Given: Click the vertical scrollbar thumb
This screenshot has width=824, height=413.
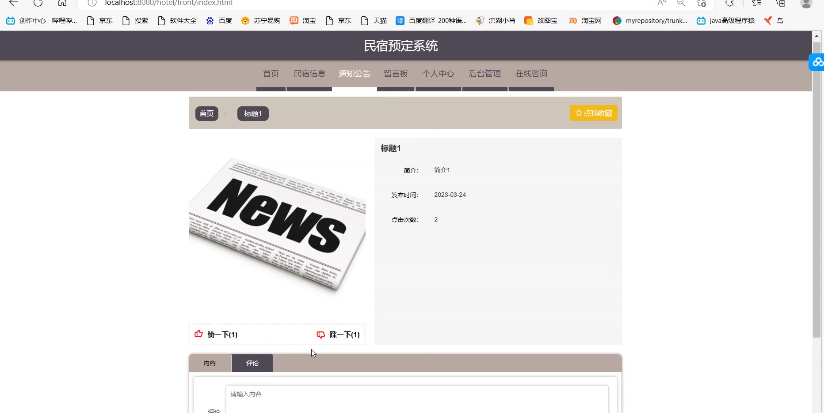Looking at the screenshot, I should coord(816,190).
